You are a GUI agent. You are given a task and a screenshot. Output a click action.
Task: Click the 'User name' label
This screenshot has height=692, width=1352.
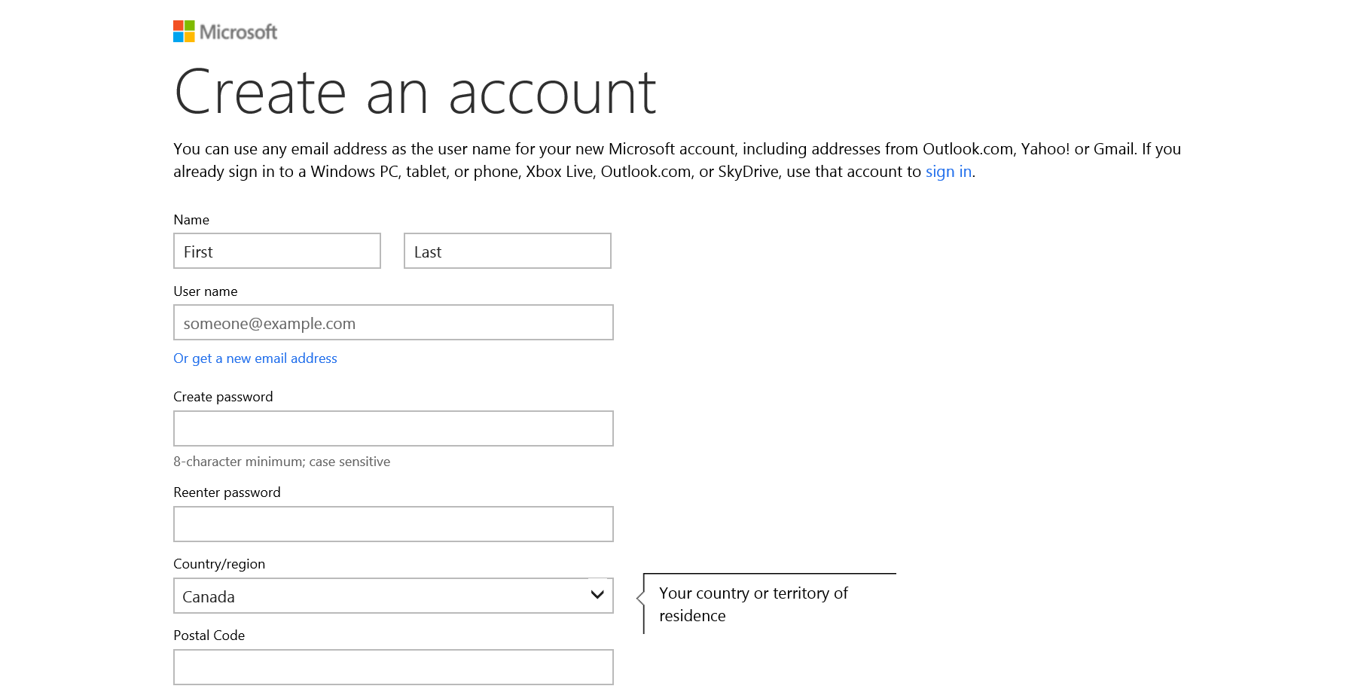[206, 291]
